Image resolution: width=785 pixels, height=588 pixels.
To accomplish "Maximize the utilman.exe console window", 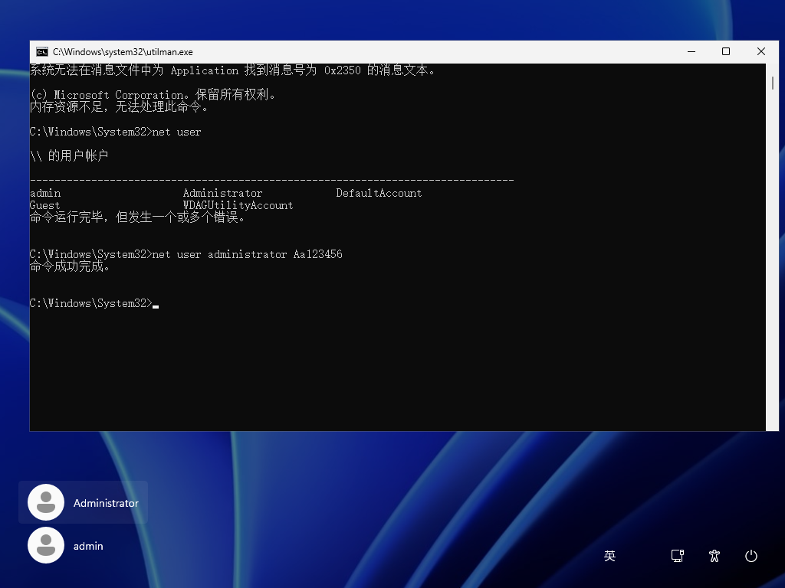I will (726, 51).
